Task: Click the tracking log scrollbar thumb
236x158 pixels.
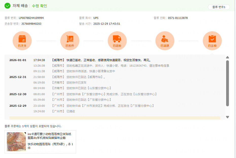Action: 227,83
